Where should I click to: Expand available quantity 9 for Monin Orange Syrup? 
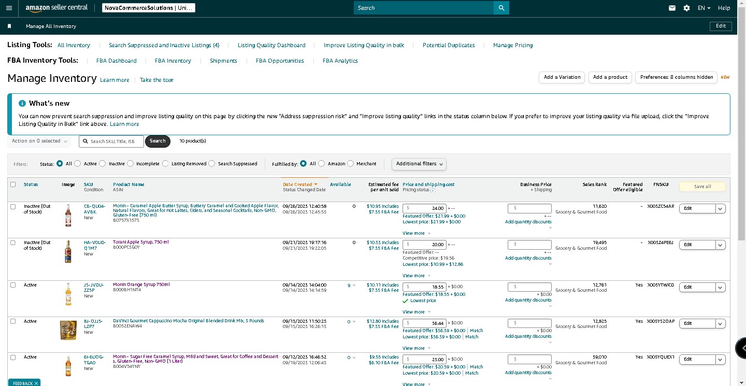[x=351, y=285]
